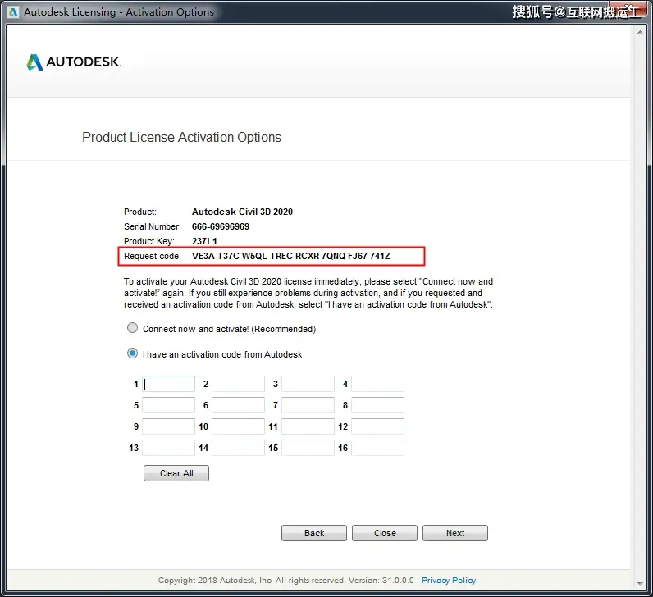Click the Close button
The height and width of the screenshot is (597, 653).
(x=385, y=533)
